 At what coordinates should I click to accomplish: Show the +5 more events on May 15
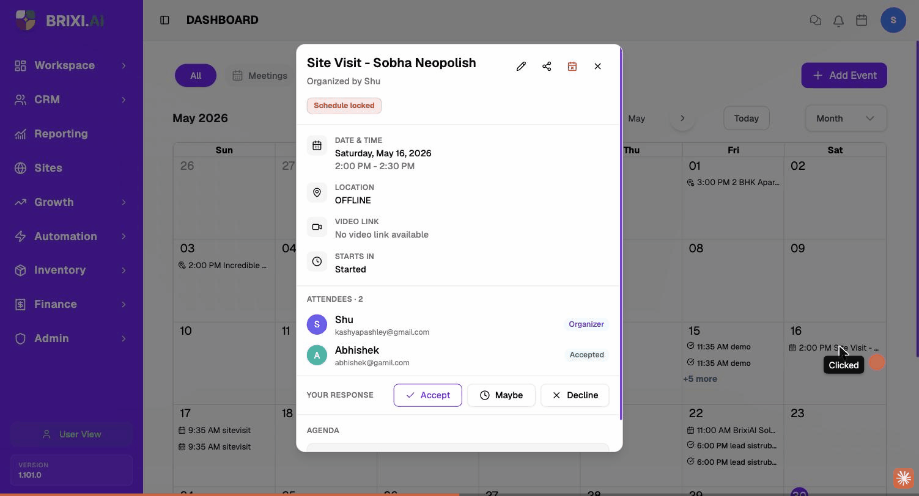tap(700, 379)
